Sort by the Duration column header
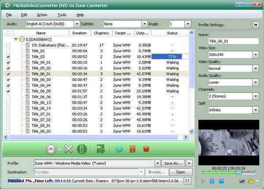Screen dimensions: 264x189 80,33
